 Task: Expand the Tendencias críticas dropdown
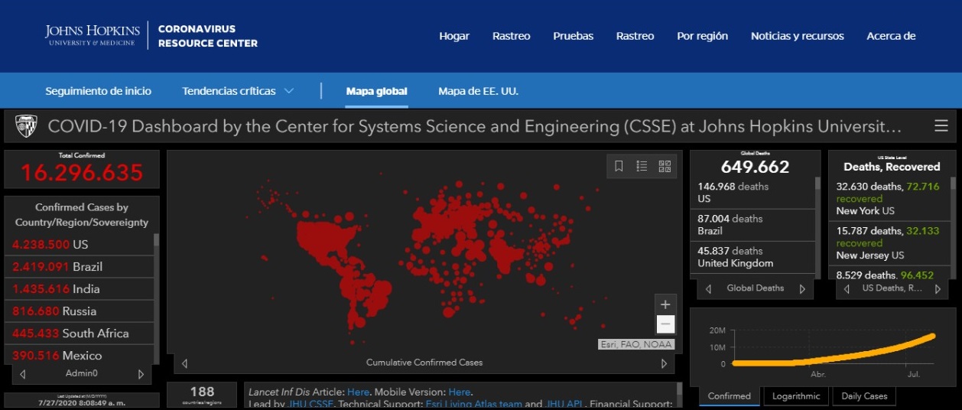[x=238, y=91]
